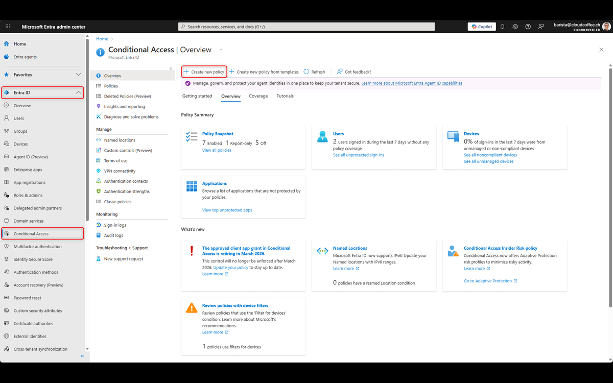Viewport: 613px width, 383px height.
Task: Open Learn more about Entra Agent ID link
Action: pyautogui.click(x=412, y=83)
